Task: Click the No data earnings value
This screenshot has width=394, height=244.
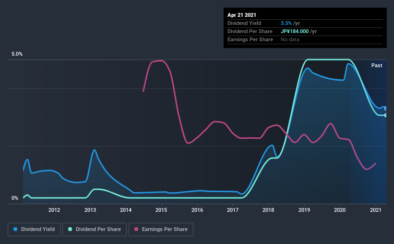Action: (x=290, y=39)
